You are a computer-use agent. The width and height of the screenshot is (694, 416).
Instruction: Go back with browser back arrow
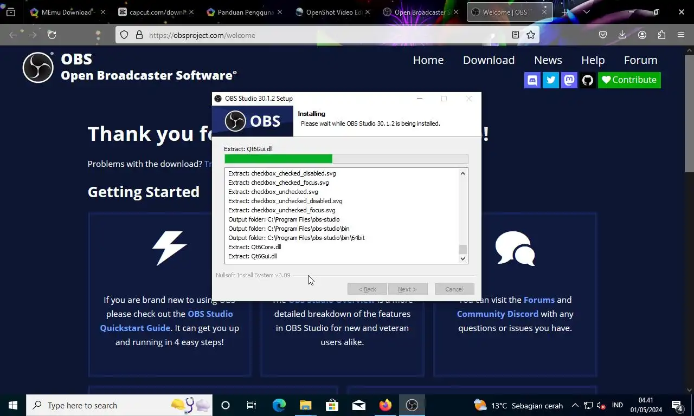[x=13, y=35]
